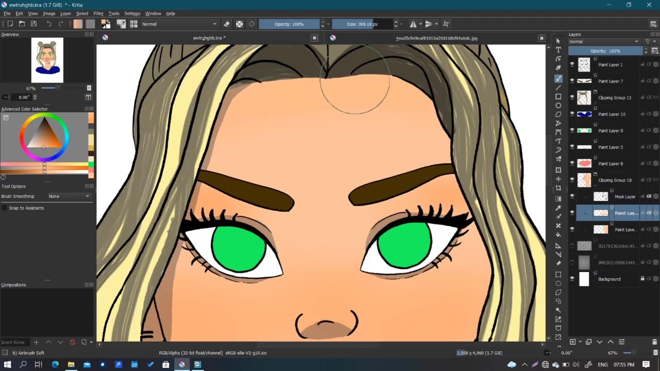Pick the Ellipse tool from toolbox

pos(558,105)
